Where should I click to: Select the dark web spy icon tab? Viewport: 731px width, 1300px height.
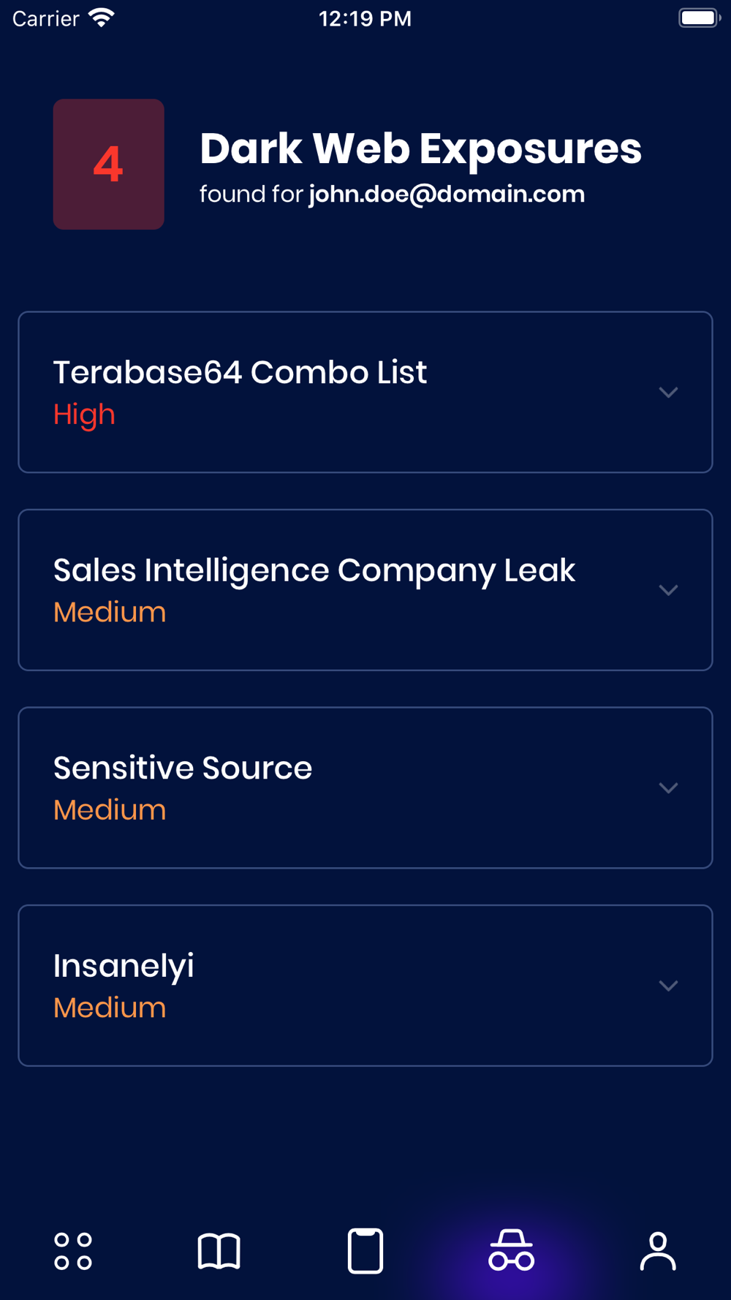tap(512, 1250)
